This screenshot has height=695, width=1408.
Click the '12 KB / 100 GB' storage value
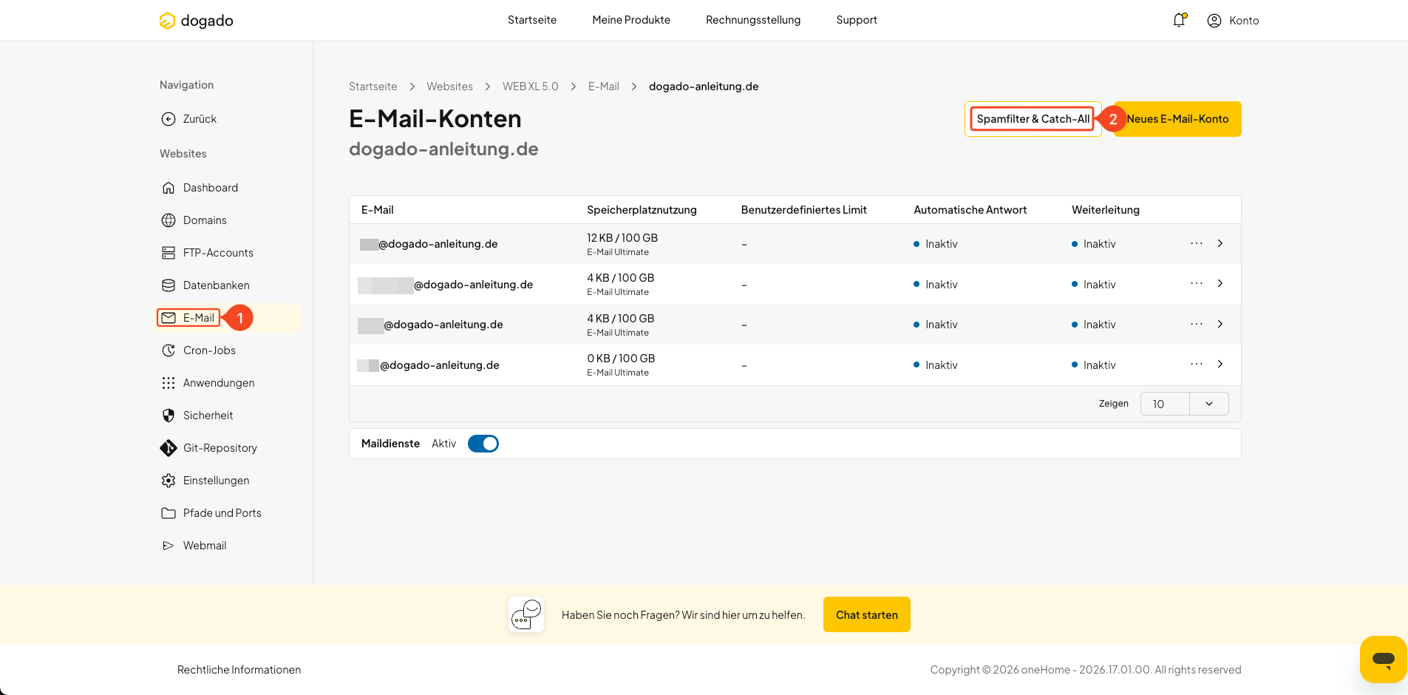pyautogui.click(x=622, y=238)
